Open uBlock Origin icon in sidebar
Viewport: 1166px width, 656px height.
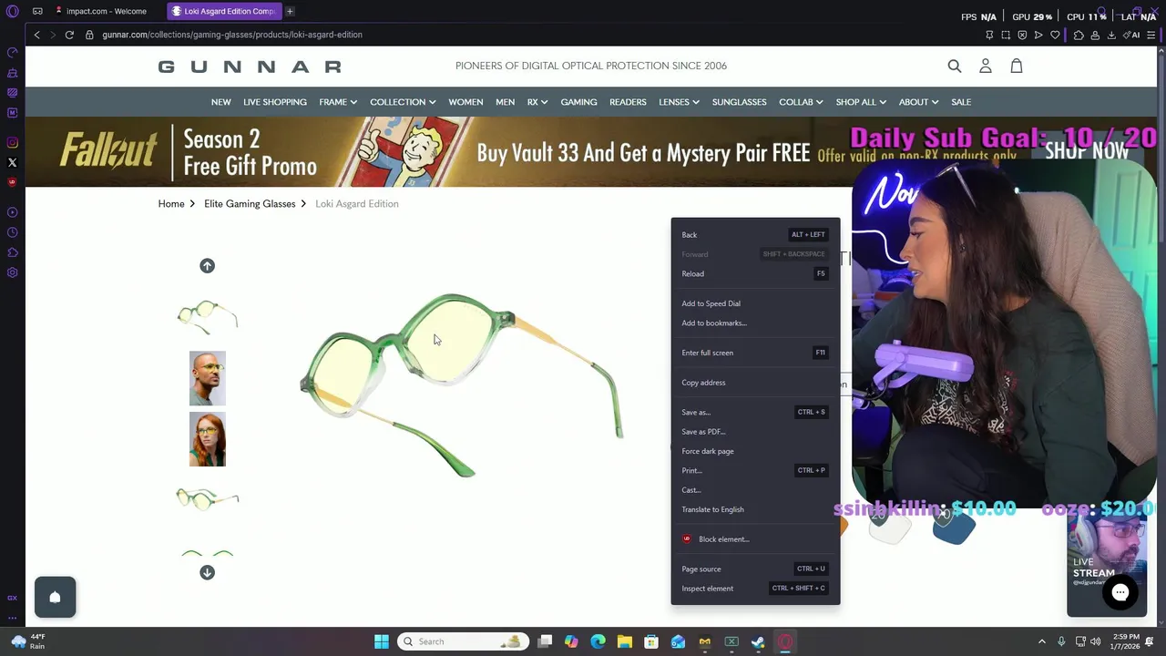click(x=12, y=182)
